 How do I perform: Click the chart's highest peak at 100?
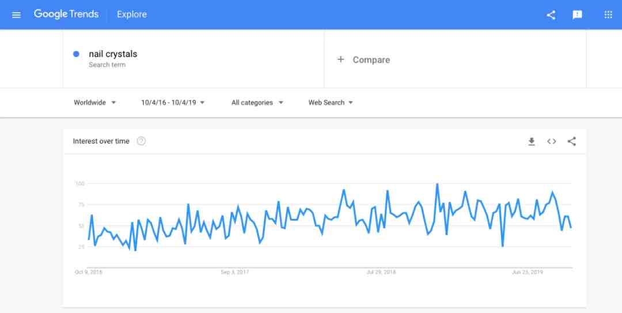click(x=437, y=184)
